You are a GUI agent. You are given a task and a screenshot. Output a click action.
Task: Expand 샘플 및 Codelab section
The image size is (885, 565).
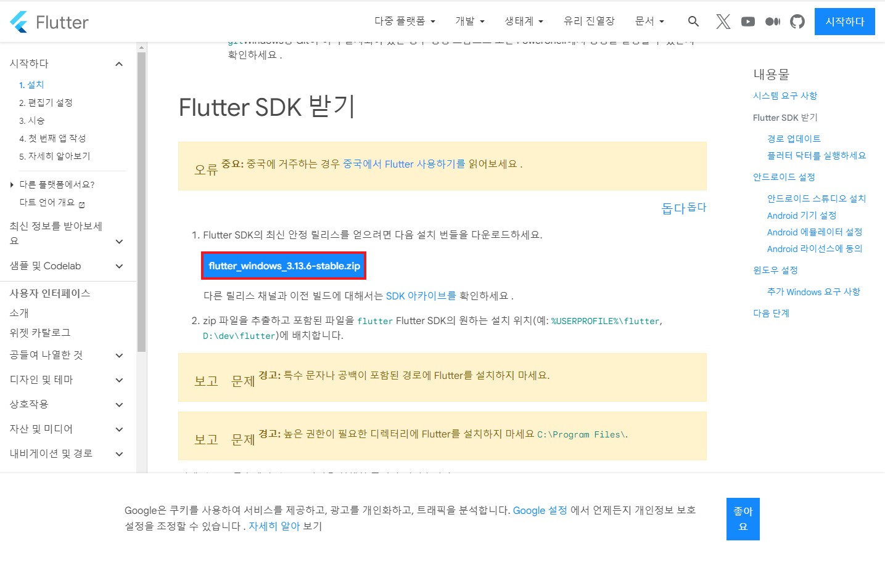pos(119,266)
